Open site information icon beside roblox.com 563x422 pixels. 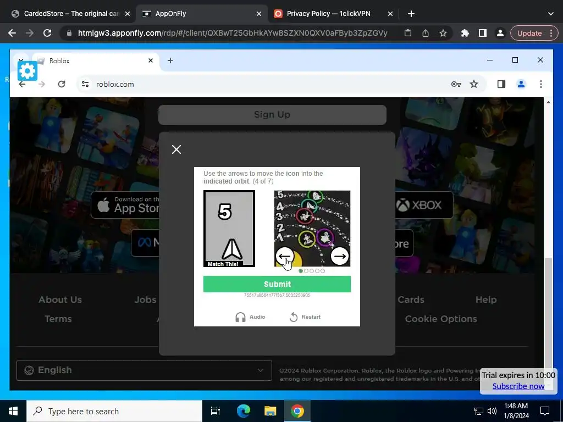[x=85, y=84]
